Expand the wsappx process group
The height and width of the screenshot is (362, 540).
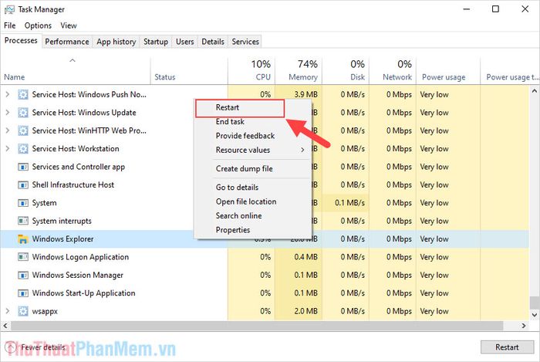point(7,311)
